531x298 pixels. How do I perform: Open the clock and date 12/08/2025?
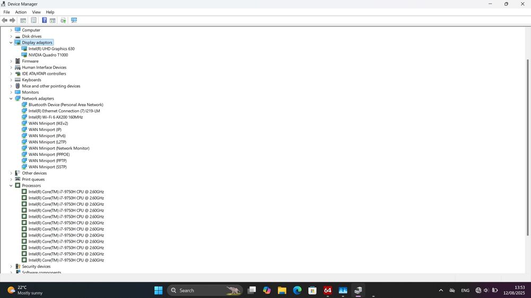point(514,290)
